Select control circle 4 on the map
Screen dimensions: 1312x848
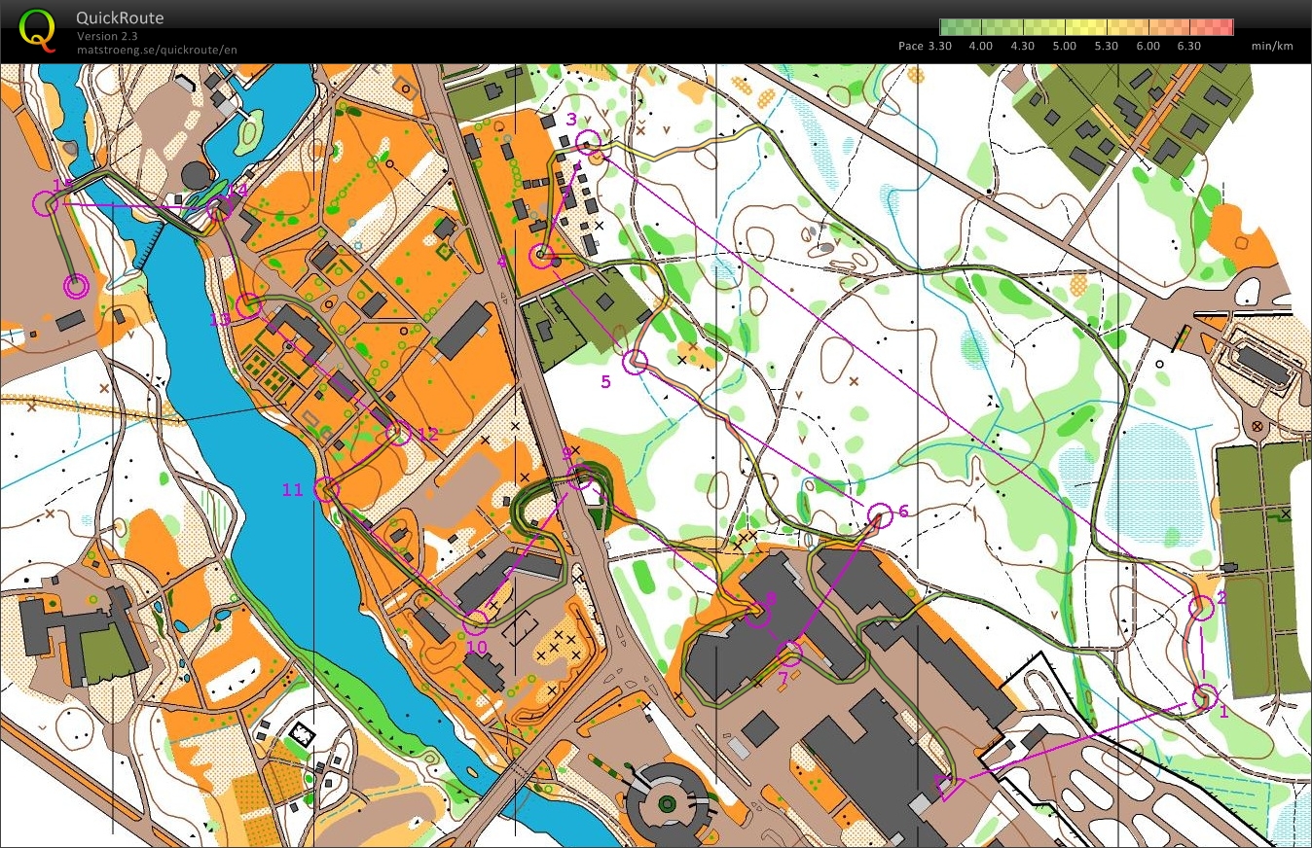[x=540, y=257]
